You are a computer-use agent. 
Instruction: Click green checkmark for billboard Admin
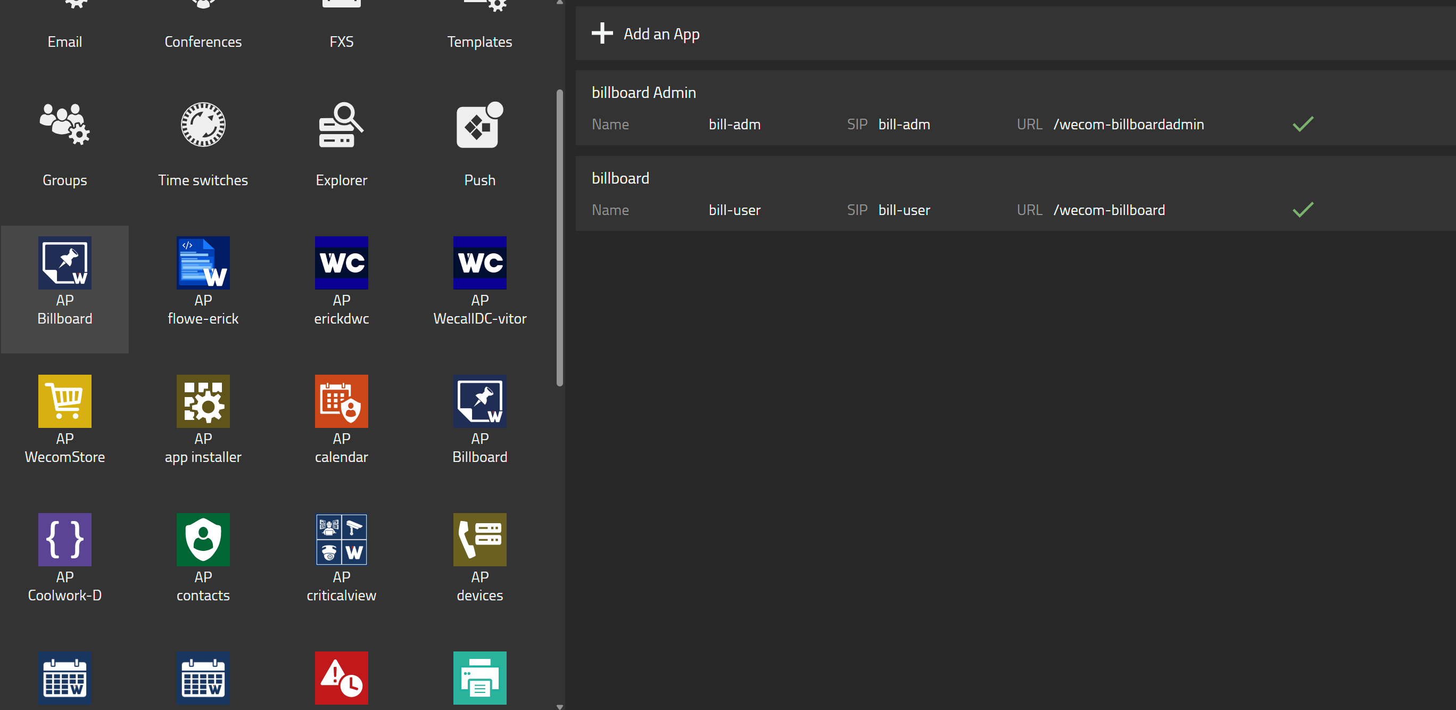point(1302,125)
